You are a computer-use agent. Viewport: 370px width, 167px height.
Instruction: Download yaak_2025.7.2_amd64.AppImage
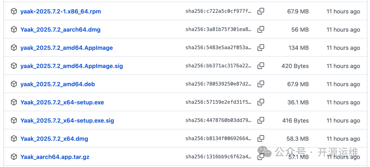coord(66,48)
